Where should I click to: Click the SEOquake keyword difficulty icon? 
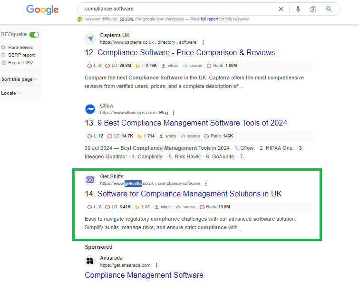coord(80,19)
